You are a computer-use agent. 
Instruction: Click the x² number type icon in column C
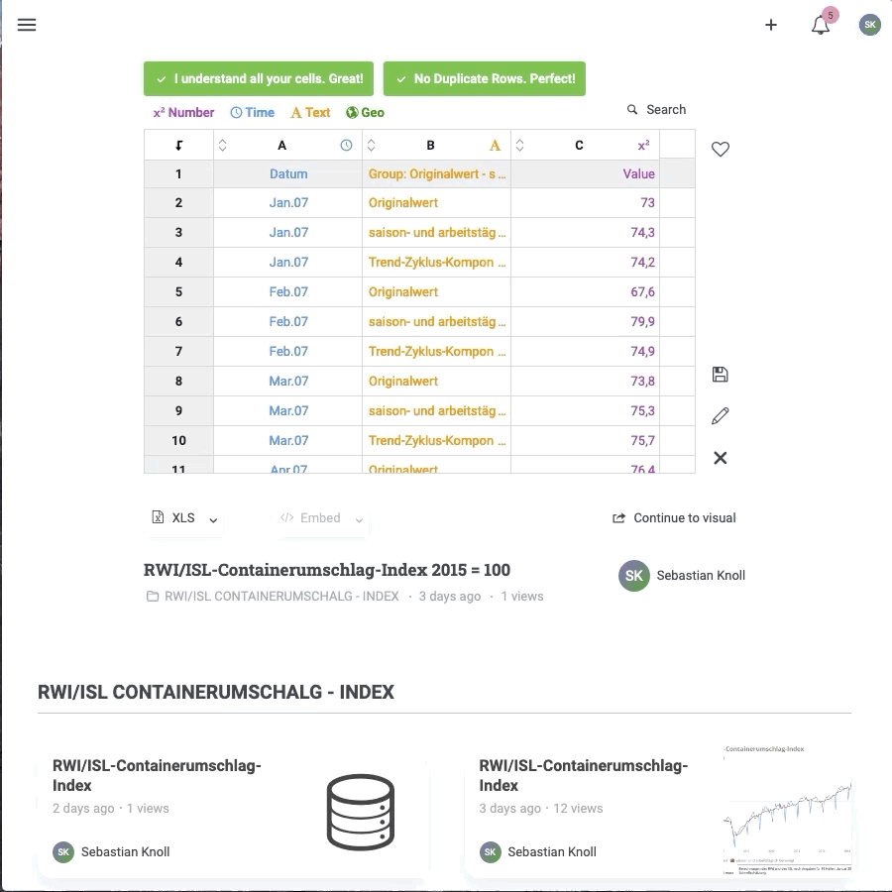point(643,145)
